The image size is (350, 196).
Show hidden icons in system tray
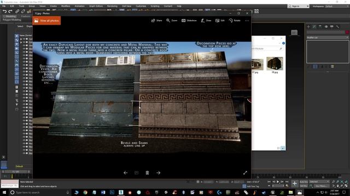click(x=318, y=192)
